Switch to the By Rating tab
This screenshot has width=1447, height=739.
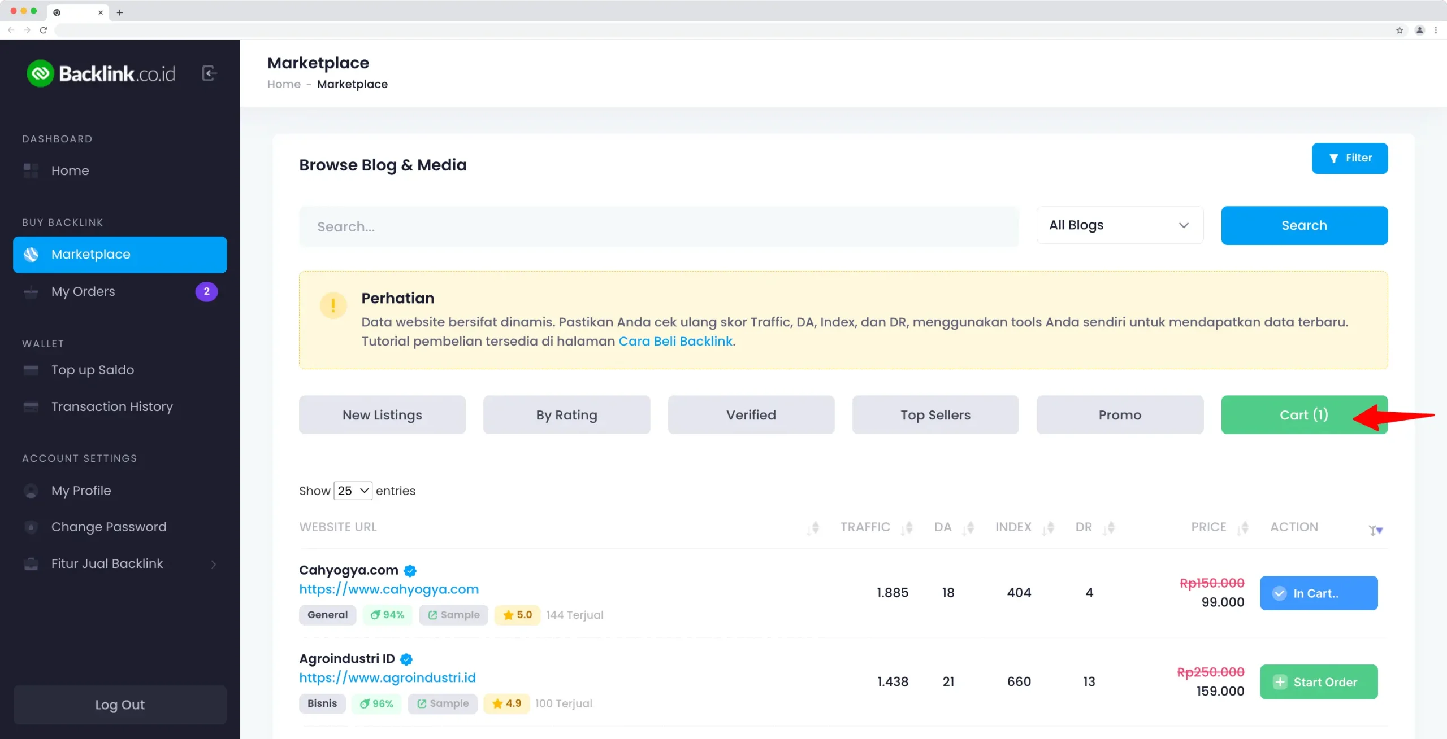(x=566, y=416)
